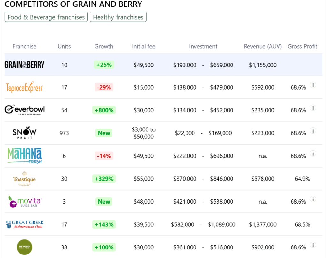Click info icon in Mahana Fresh row
This screenshot has width=327, height=258.
(313, 153)
